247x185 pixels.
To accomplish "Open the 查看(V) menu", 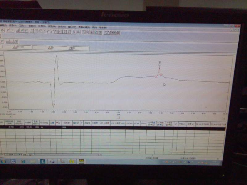I will (x=13, y=26).
